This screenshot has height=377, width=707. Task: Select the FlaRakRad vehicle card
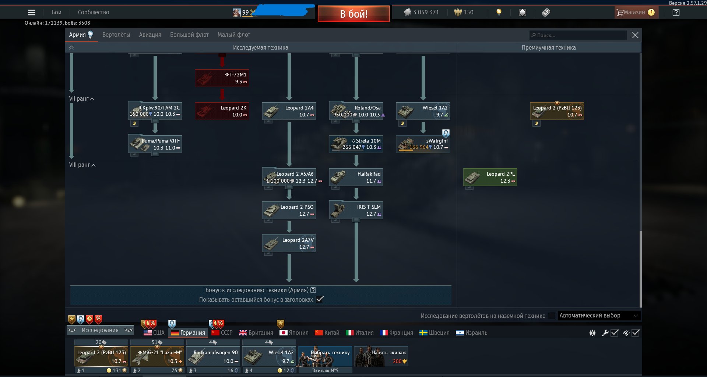pyautogui.click(x=356, y=177)
